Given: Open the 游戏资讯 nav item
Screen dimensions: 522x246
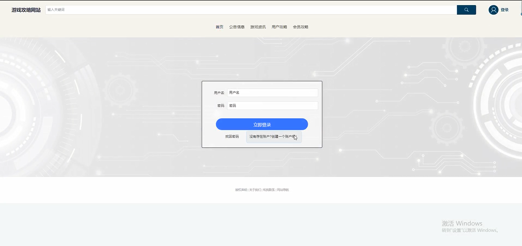Looking at the screenshot, I should pos(258,27).
